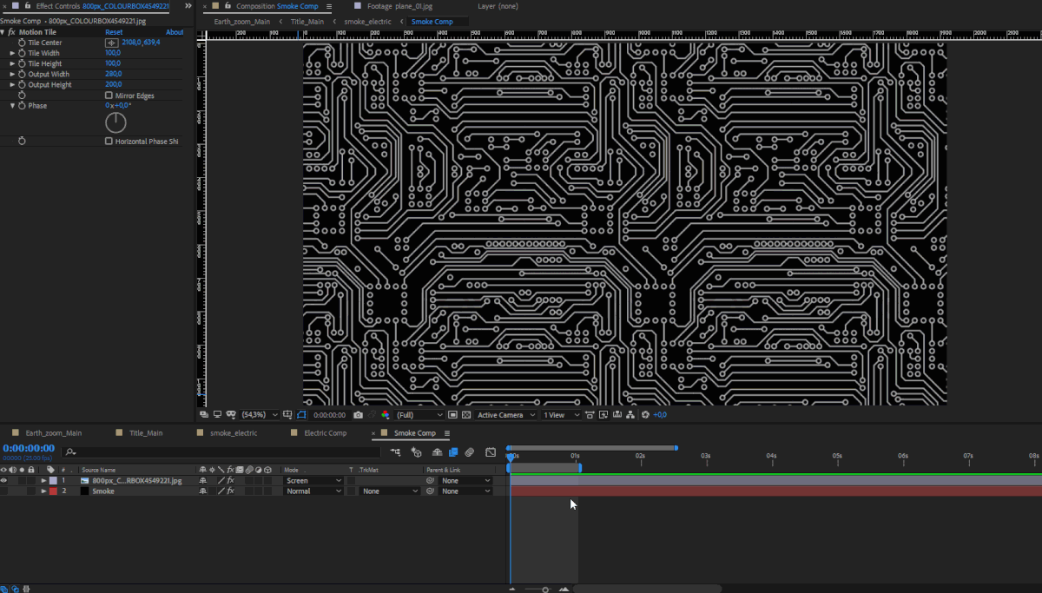Hide the 800px_COLOURBOX layer with eye toggle
Viewport: 1042px width, 593px height.
(3, 480)
